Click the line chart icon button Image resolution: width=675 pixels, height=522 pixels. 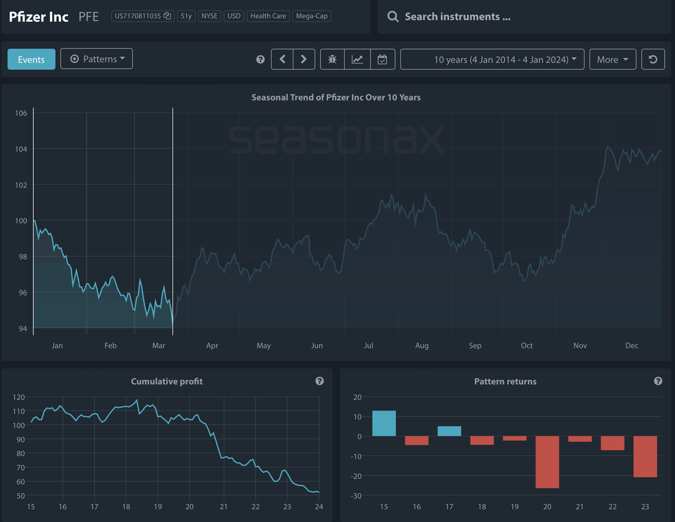358,59
